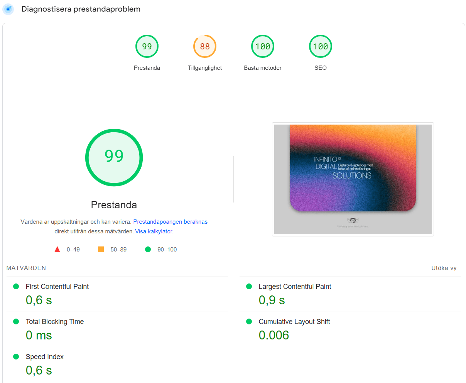The width and height of the screenshot is (466, 383).
Task: Click the SEO category label
Action: pyautogui.click(x=321, y=68)
